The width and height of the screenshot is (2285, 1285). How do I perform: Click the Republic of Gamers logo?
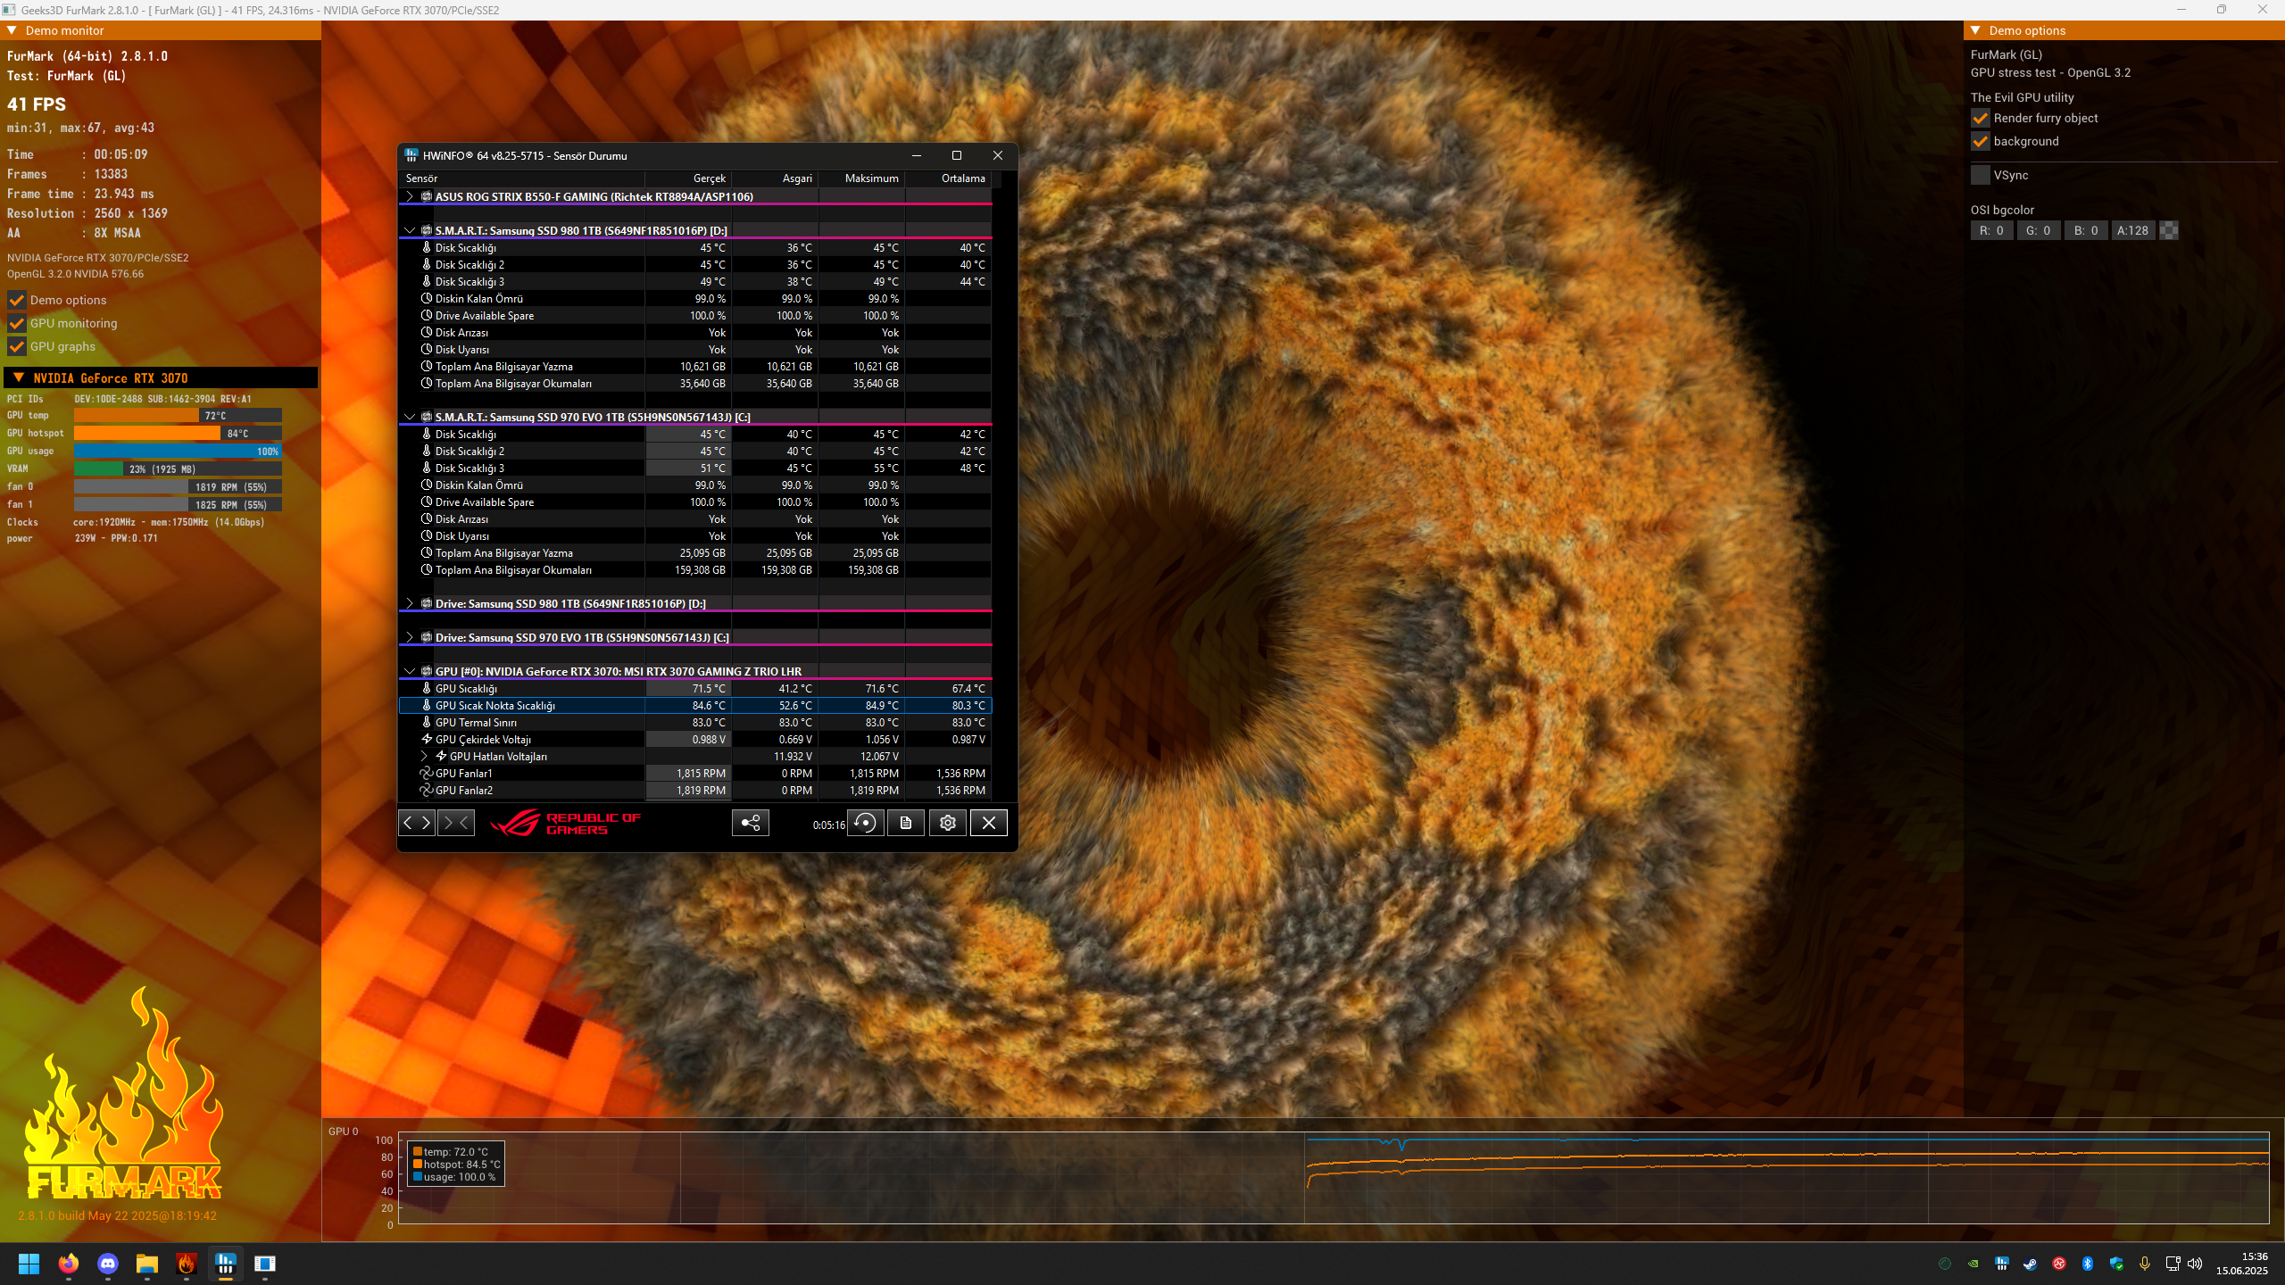click(565, 823)
